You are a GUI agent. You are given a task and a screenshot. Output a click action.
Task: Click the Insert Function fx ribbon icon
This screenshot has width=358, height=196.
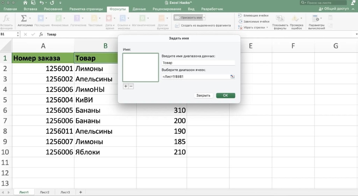click(6, 19)
